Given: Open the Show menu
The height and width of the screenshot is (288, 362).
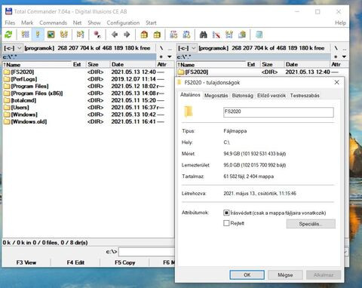Looking at the screenshot, I should pos(94,23).
